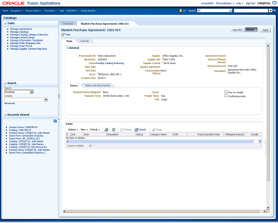Click the catalog search go arrow button
Screen dimensions: 278x223
[x=46, y=99]
